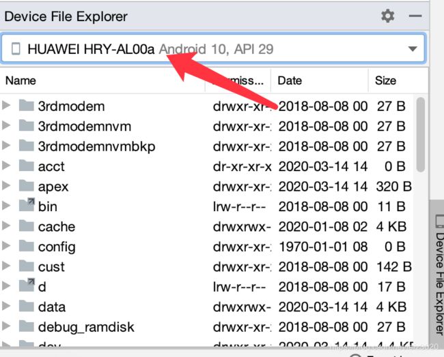444x357 pixels.
Task: Select the apex row name
Action: (x=53, y=187)
